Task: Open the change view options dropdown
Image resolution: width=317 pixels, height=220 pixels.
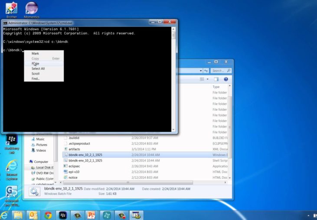Action: [x=207, y=79]
